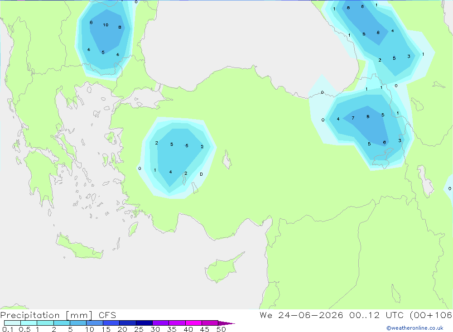Click the '50' legend label
453x332 pixels.
click(x=221, y=329)
